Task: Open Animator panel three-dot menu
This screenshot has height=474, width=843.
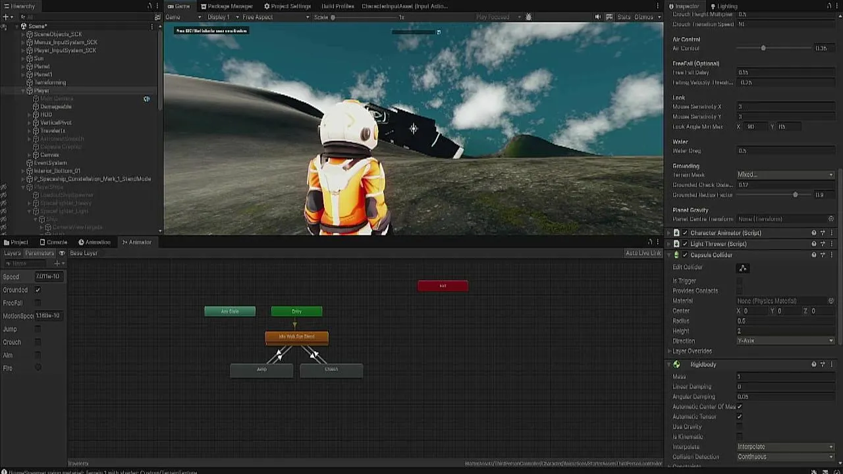Action: tap(657, 242)
